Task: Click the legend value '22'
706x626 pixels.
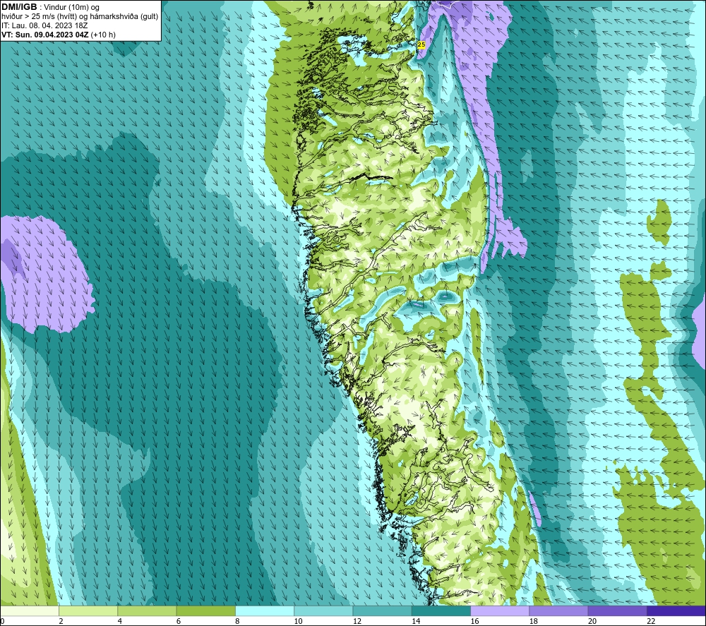Action: [651, 621]
